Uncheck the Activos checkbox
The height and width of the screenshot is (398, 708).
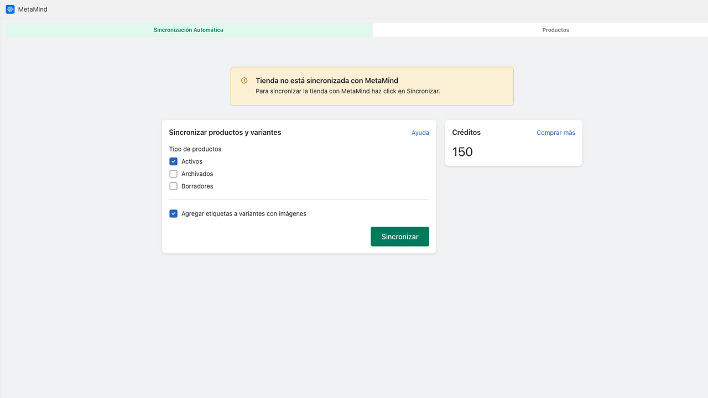(x=174, y=161)
